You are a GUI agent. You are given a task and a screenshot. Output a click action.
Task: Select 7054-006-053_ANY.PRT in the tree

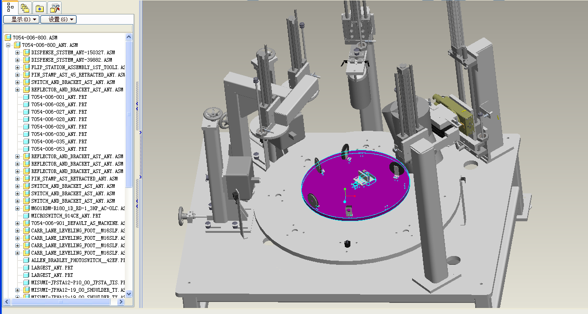[59, 149]
